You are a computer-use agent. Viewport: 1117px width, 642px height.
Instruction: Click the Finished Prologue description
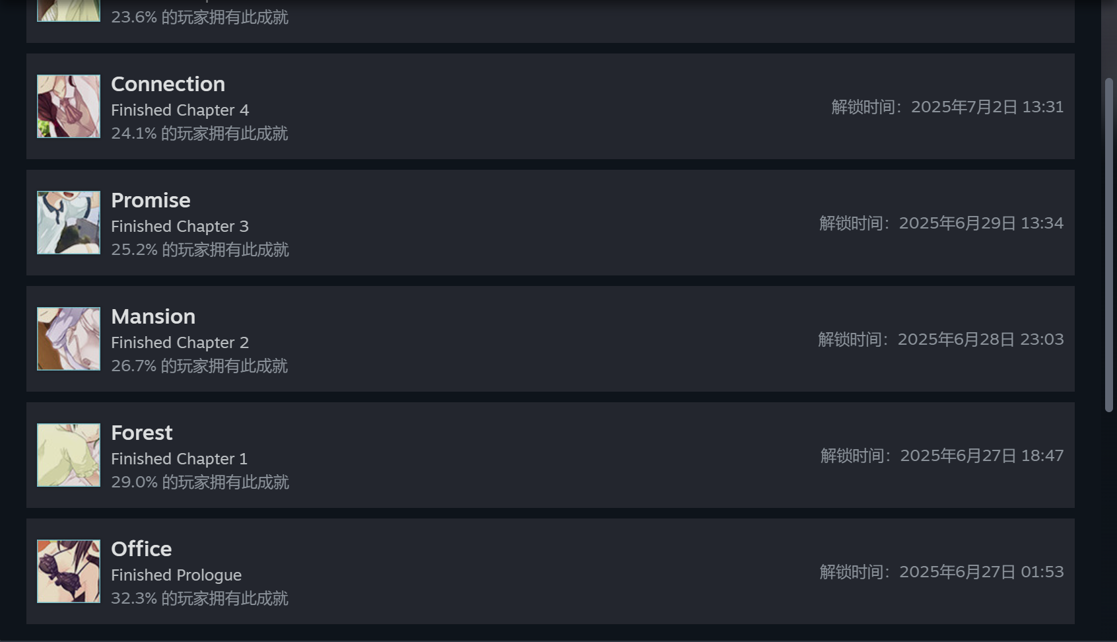(x=176, y=575)
